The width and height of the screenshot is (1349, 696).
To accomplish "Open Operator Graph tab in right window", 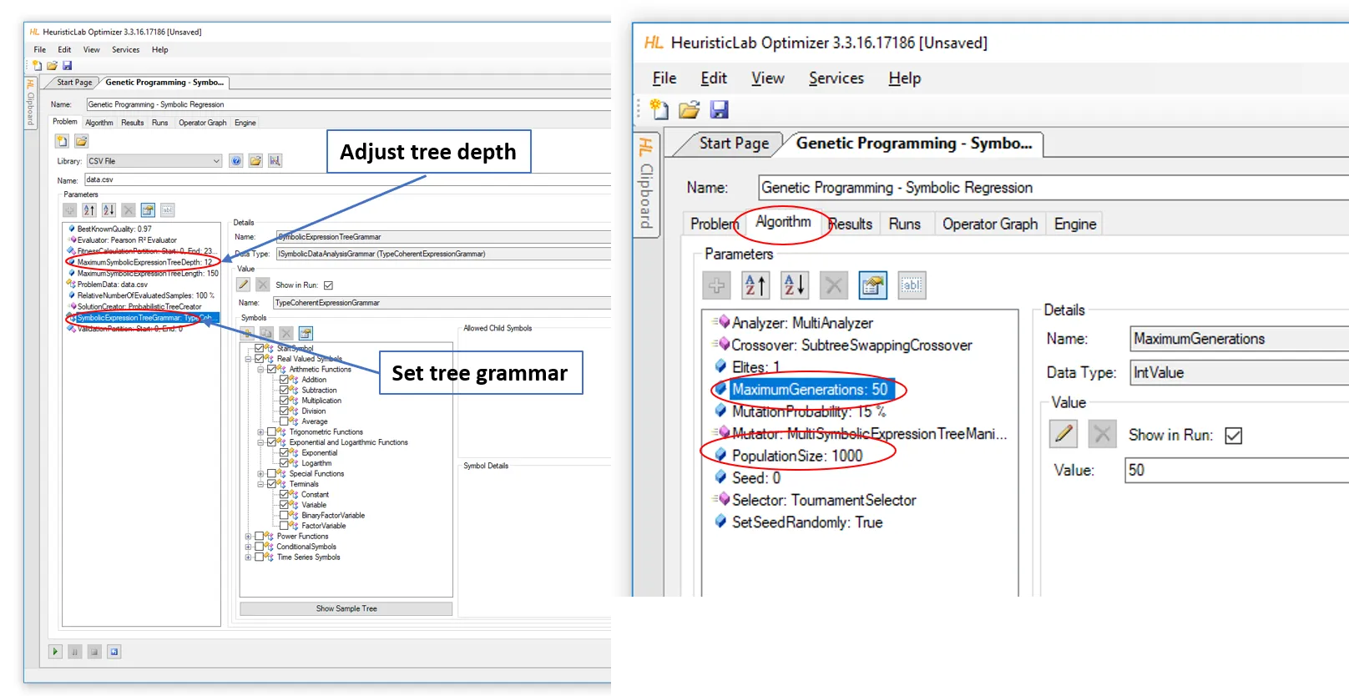I will tap(990, 224).
